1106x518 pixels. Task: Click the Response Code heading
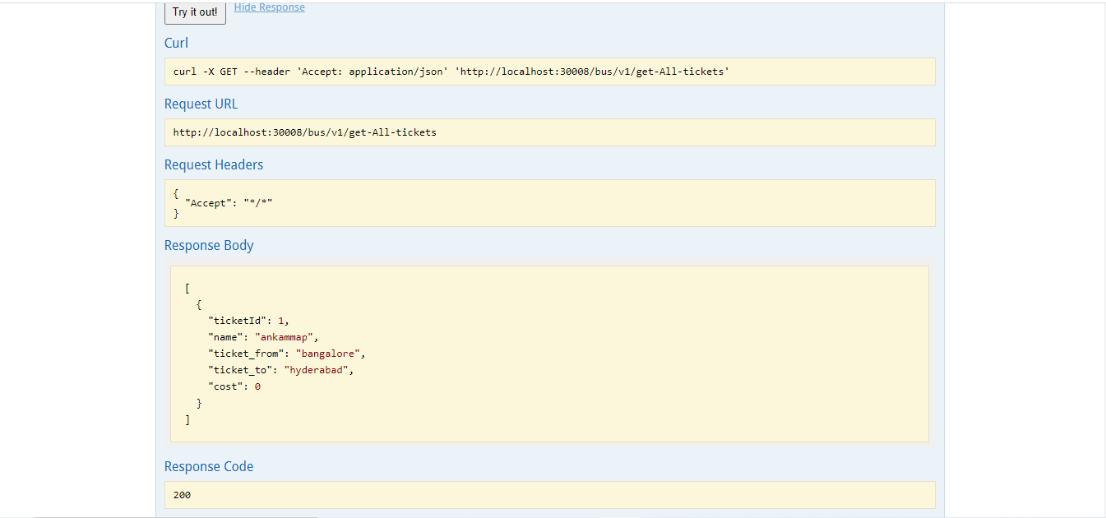point(208,466)
